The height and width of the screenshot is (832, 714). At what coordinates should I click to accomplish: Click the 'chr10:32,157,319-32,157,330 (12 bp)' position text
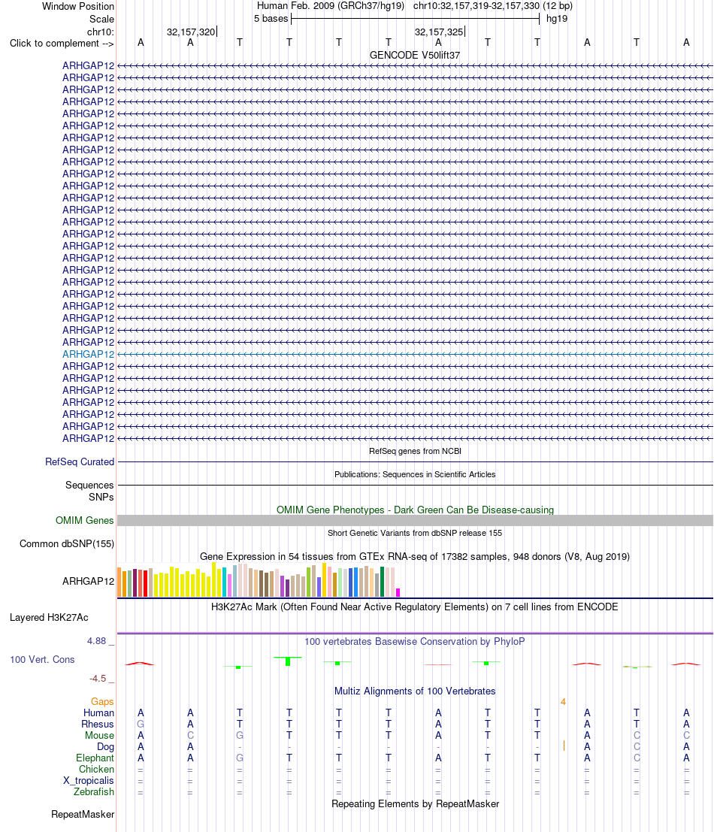coord(493,6)
